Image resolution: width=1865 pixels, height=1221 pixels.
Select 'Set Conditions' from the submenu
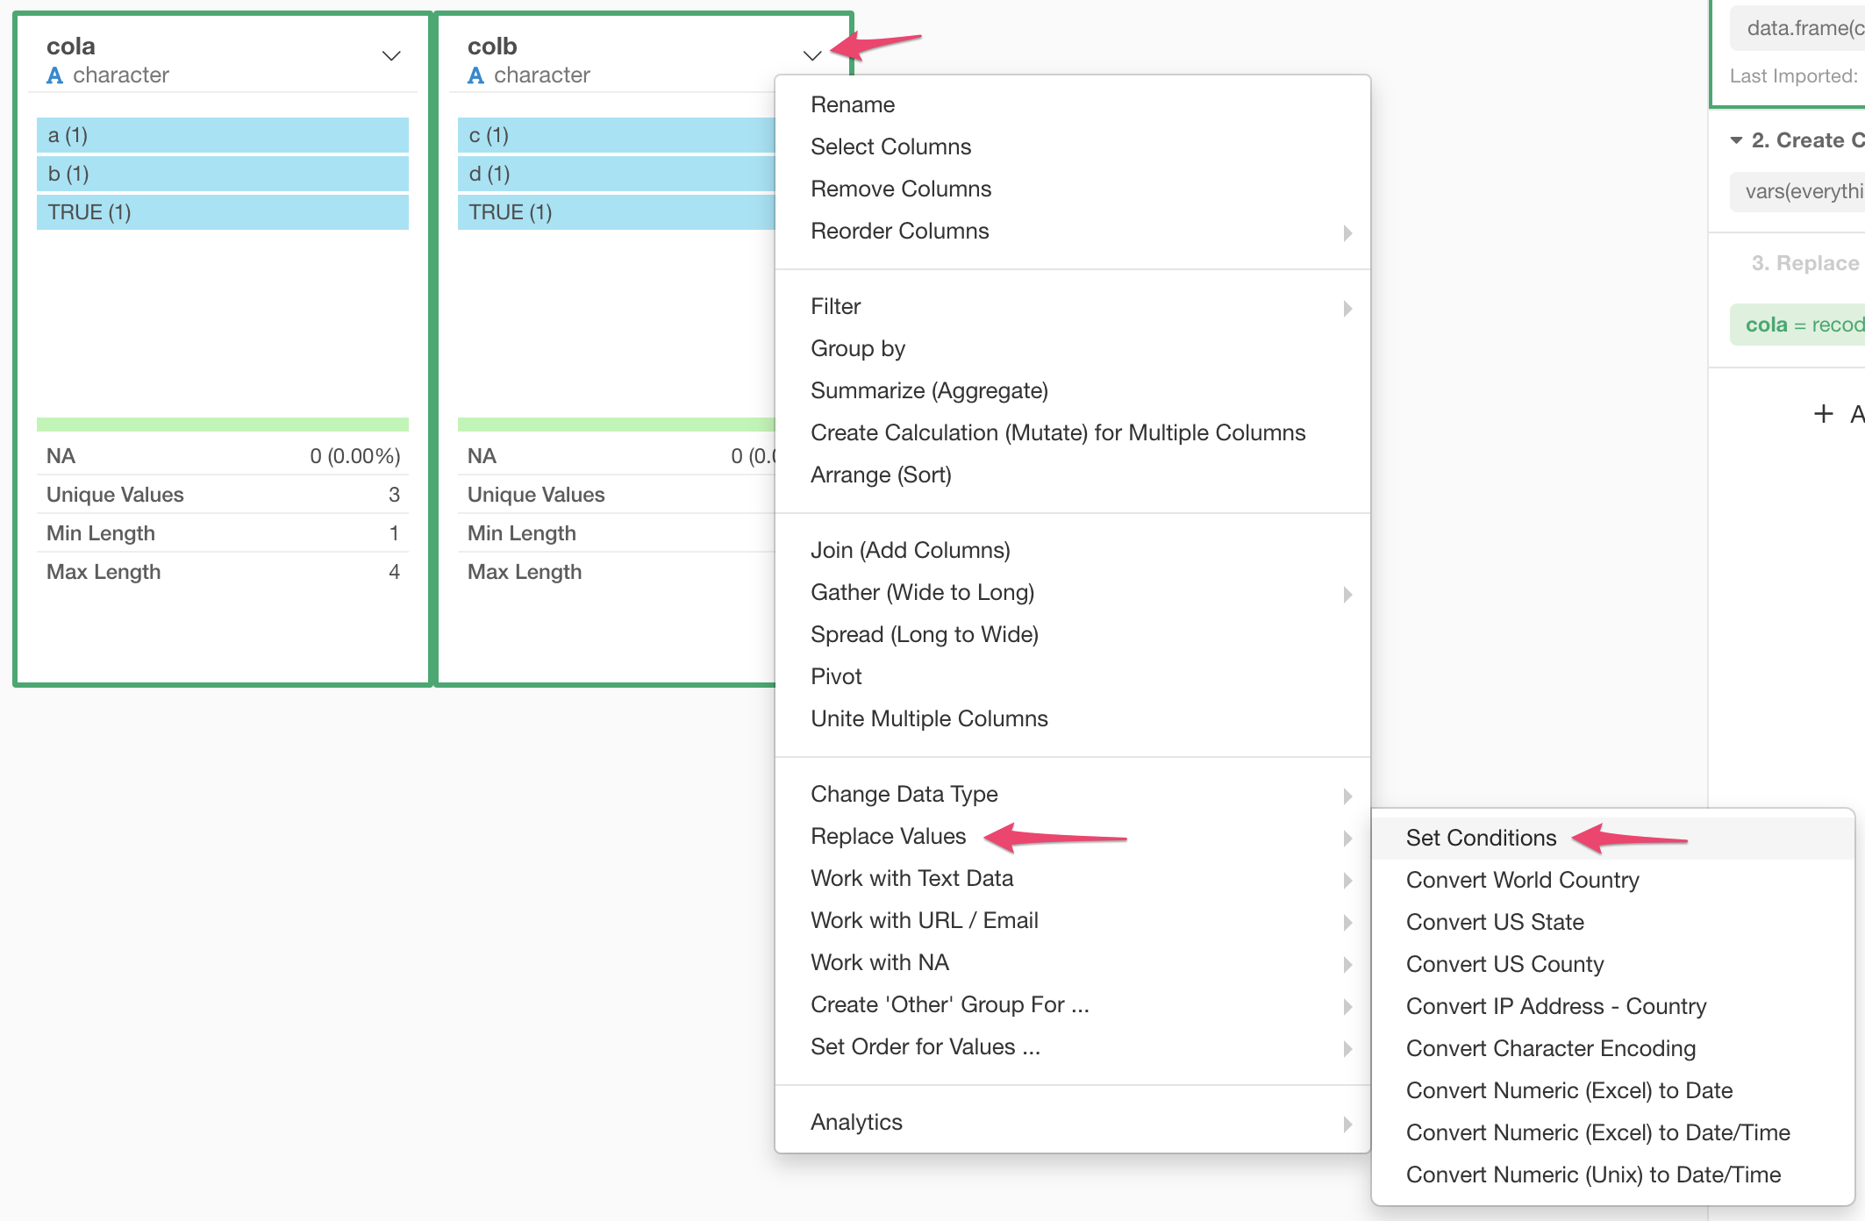1480,838
